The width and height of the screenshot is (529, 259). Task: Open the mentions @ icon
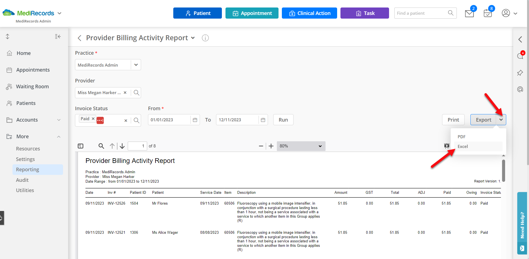pyautogui.click(x=520, y=89)
